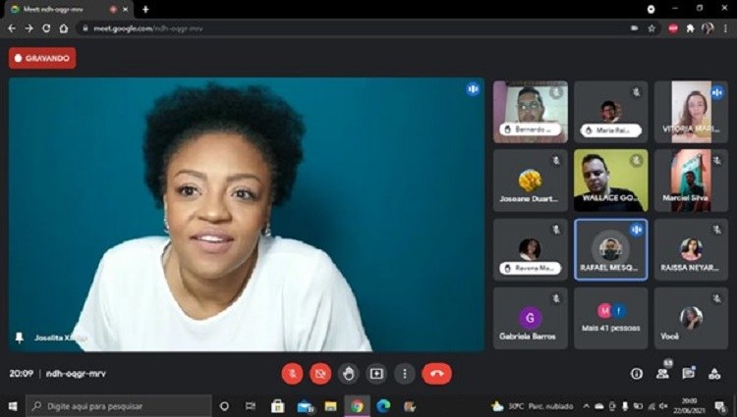Open meeting details info icon

point(637,374)
